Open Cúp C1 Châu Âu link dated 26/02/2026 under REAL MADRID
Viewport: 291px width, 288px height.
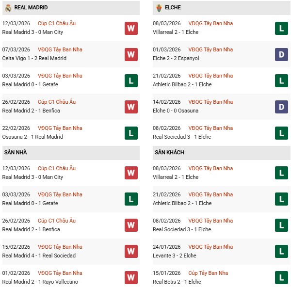tap(57, 102)
